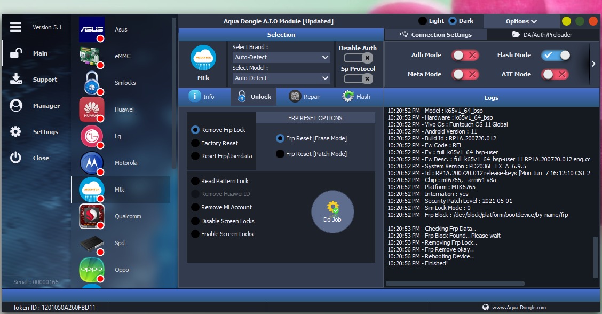Toggle Flash Mode switch
The height and width of the screenshot is (314, 602).
pyautogui.click(x=556, y=56)
